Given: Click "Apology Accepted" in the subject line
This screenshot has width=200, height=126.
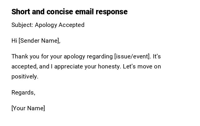Looking at the screenshot, I should tap(60, 25).
